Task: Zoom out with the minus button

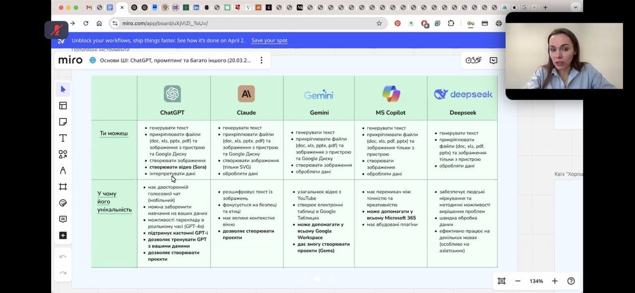Action: coord(518,281)
